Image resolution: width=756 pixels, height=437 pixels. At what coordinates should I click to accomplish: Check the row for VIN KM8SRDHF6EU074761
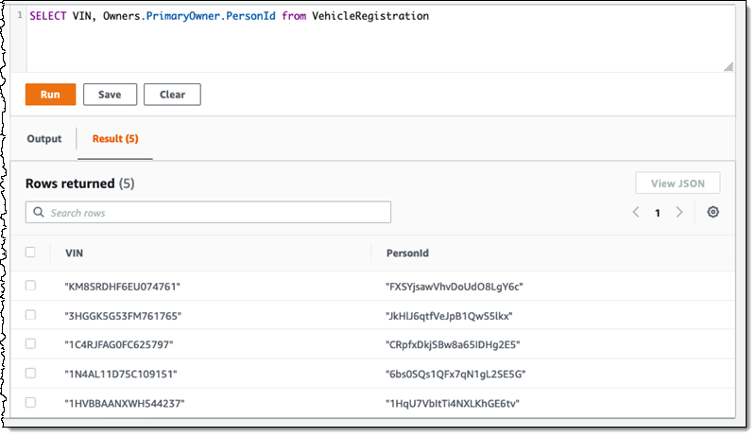[30, 286]
